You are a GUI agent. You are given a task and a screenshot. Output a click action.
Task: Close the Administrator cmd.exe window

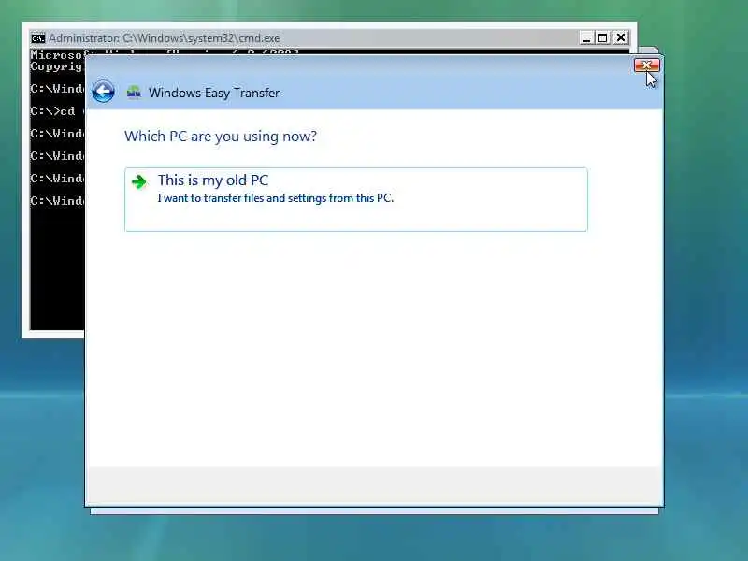coord(621,37)
